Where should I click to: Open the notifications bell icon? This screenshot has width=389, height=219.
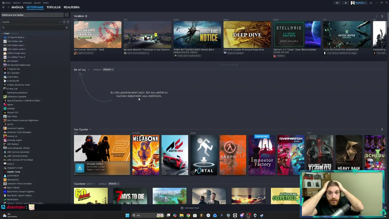coord(346,3)
